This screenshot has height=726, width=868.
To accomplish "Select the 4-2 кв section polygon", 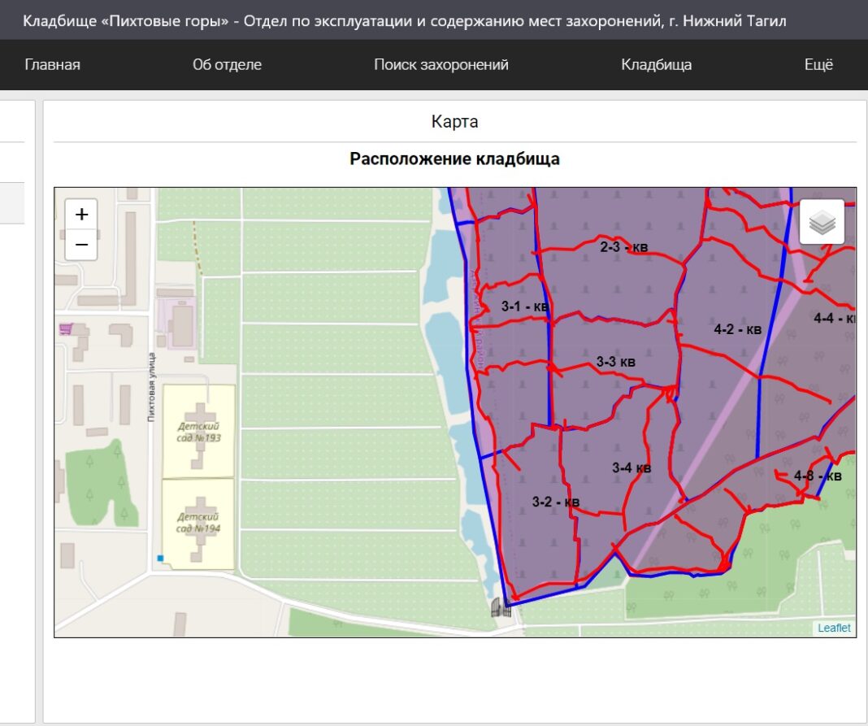I will tap(737, 329).
